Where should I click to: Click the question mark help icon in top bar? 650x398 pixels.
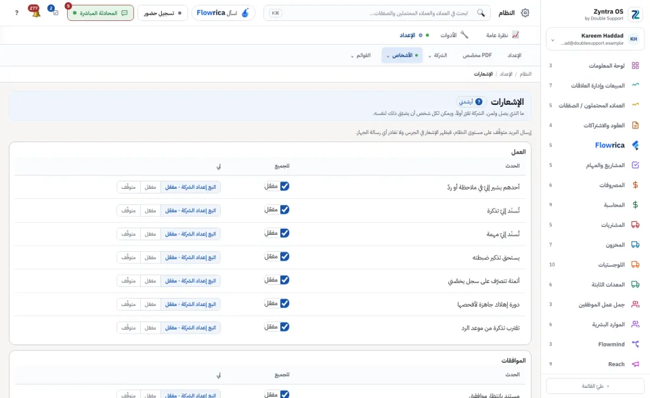(16, 13)
